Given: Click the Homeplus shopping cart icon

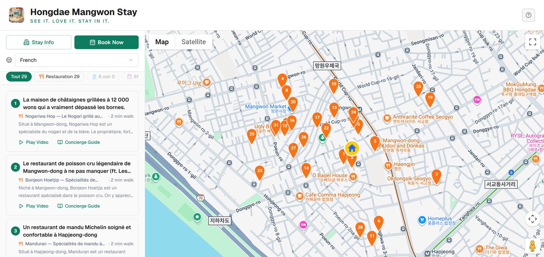Looking at the screenshot, I should coord(422,220).
